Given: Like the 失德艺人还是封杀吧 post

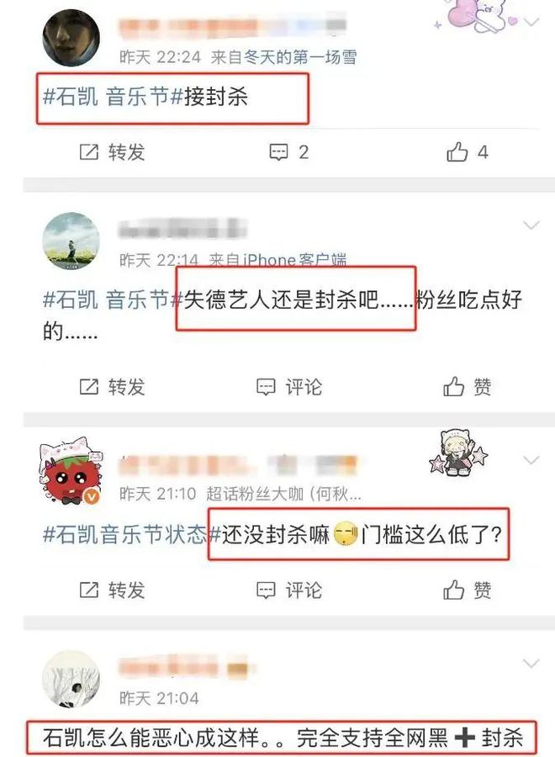Looking at the screenshot, I should click(x=468, y=387).
